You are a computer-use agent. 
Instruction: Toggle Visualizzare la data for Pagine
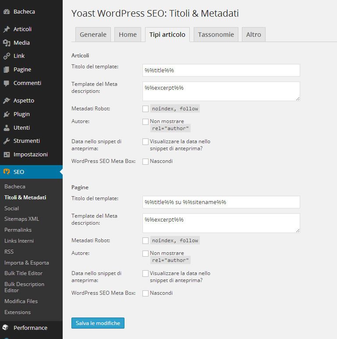(x=145, y=273)
